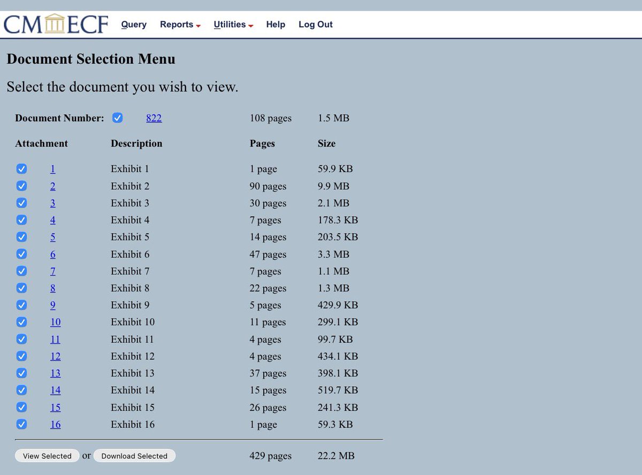Uncheck the Exhibit 3 checkbox
The image size is (642, 475).
point(21,203)
